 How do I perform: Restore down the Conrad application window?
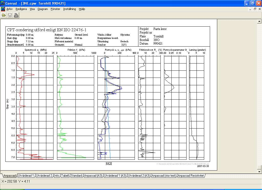tap(253, 3)
